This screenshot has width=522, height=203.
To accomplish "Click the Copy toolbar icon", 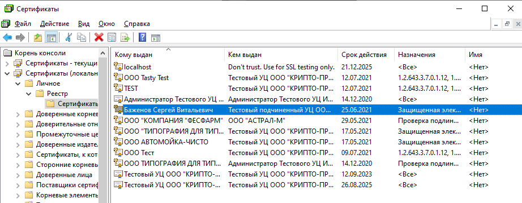I will pyautogui.click(x=81, y=37).
